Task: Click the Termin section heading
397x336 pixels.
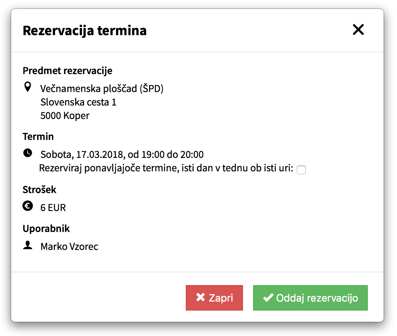Action: [x=38, y=137]
